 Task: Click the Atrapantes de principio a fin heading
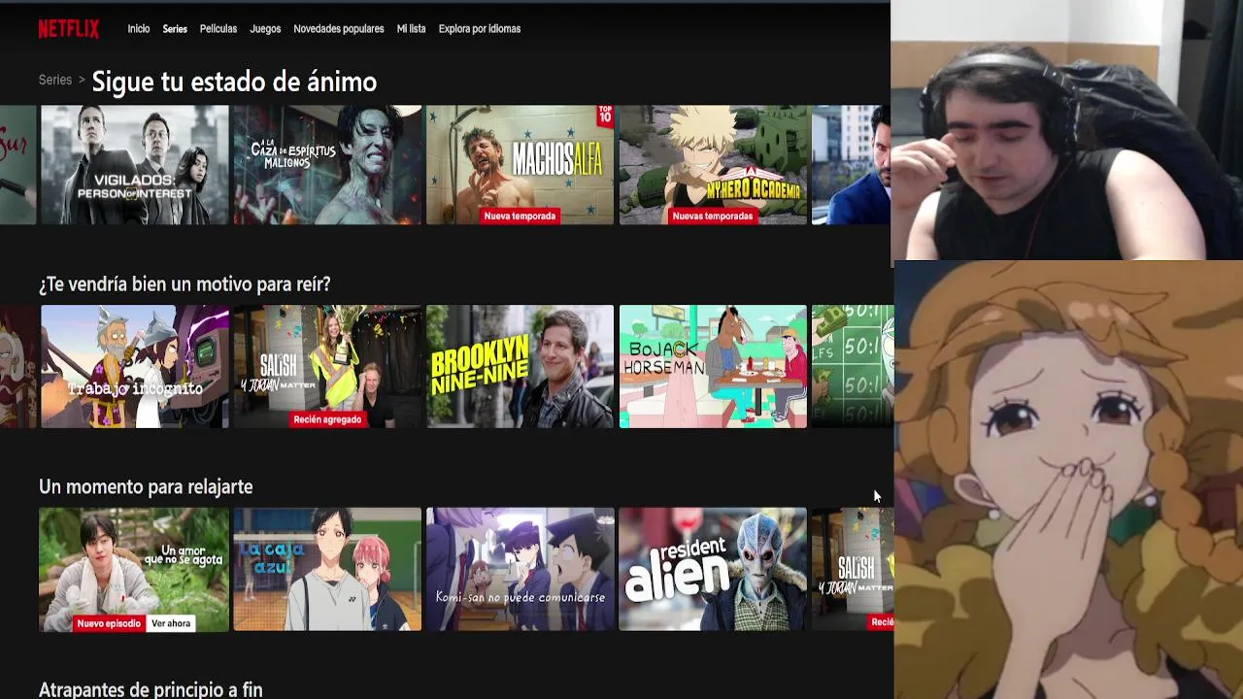(151, 689)
